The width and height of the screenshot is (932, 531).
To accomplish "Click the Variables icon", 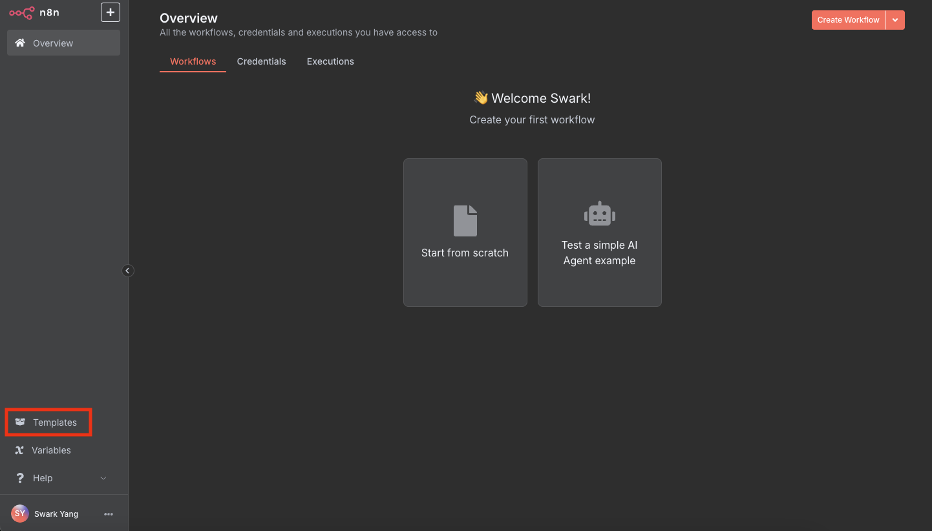I will [x=19, y=450].
